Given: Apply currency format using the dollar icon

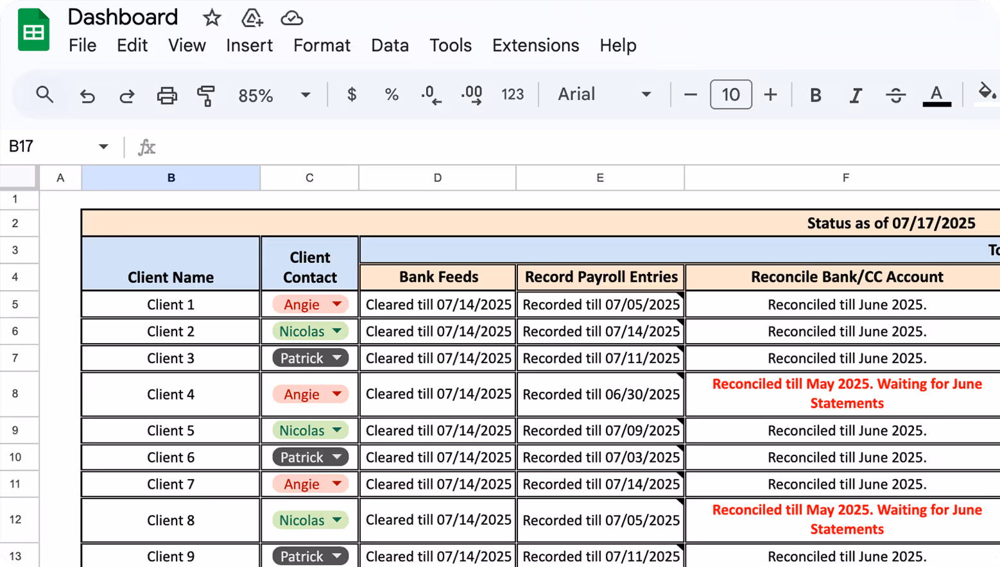Looking at the screenshot, I should tap(350, 94).
